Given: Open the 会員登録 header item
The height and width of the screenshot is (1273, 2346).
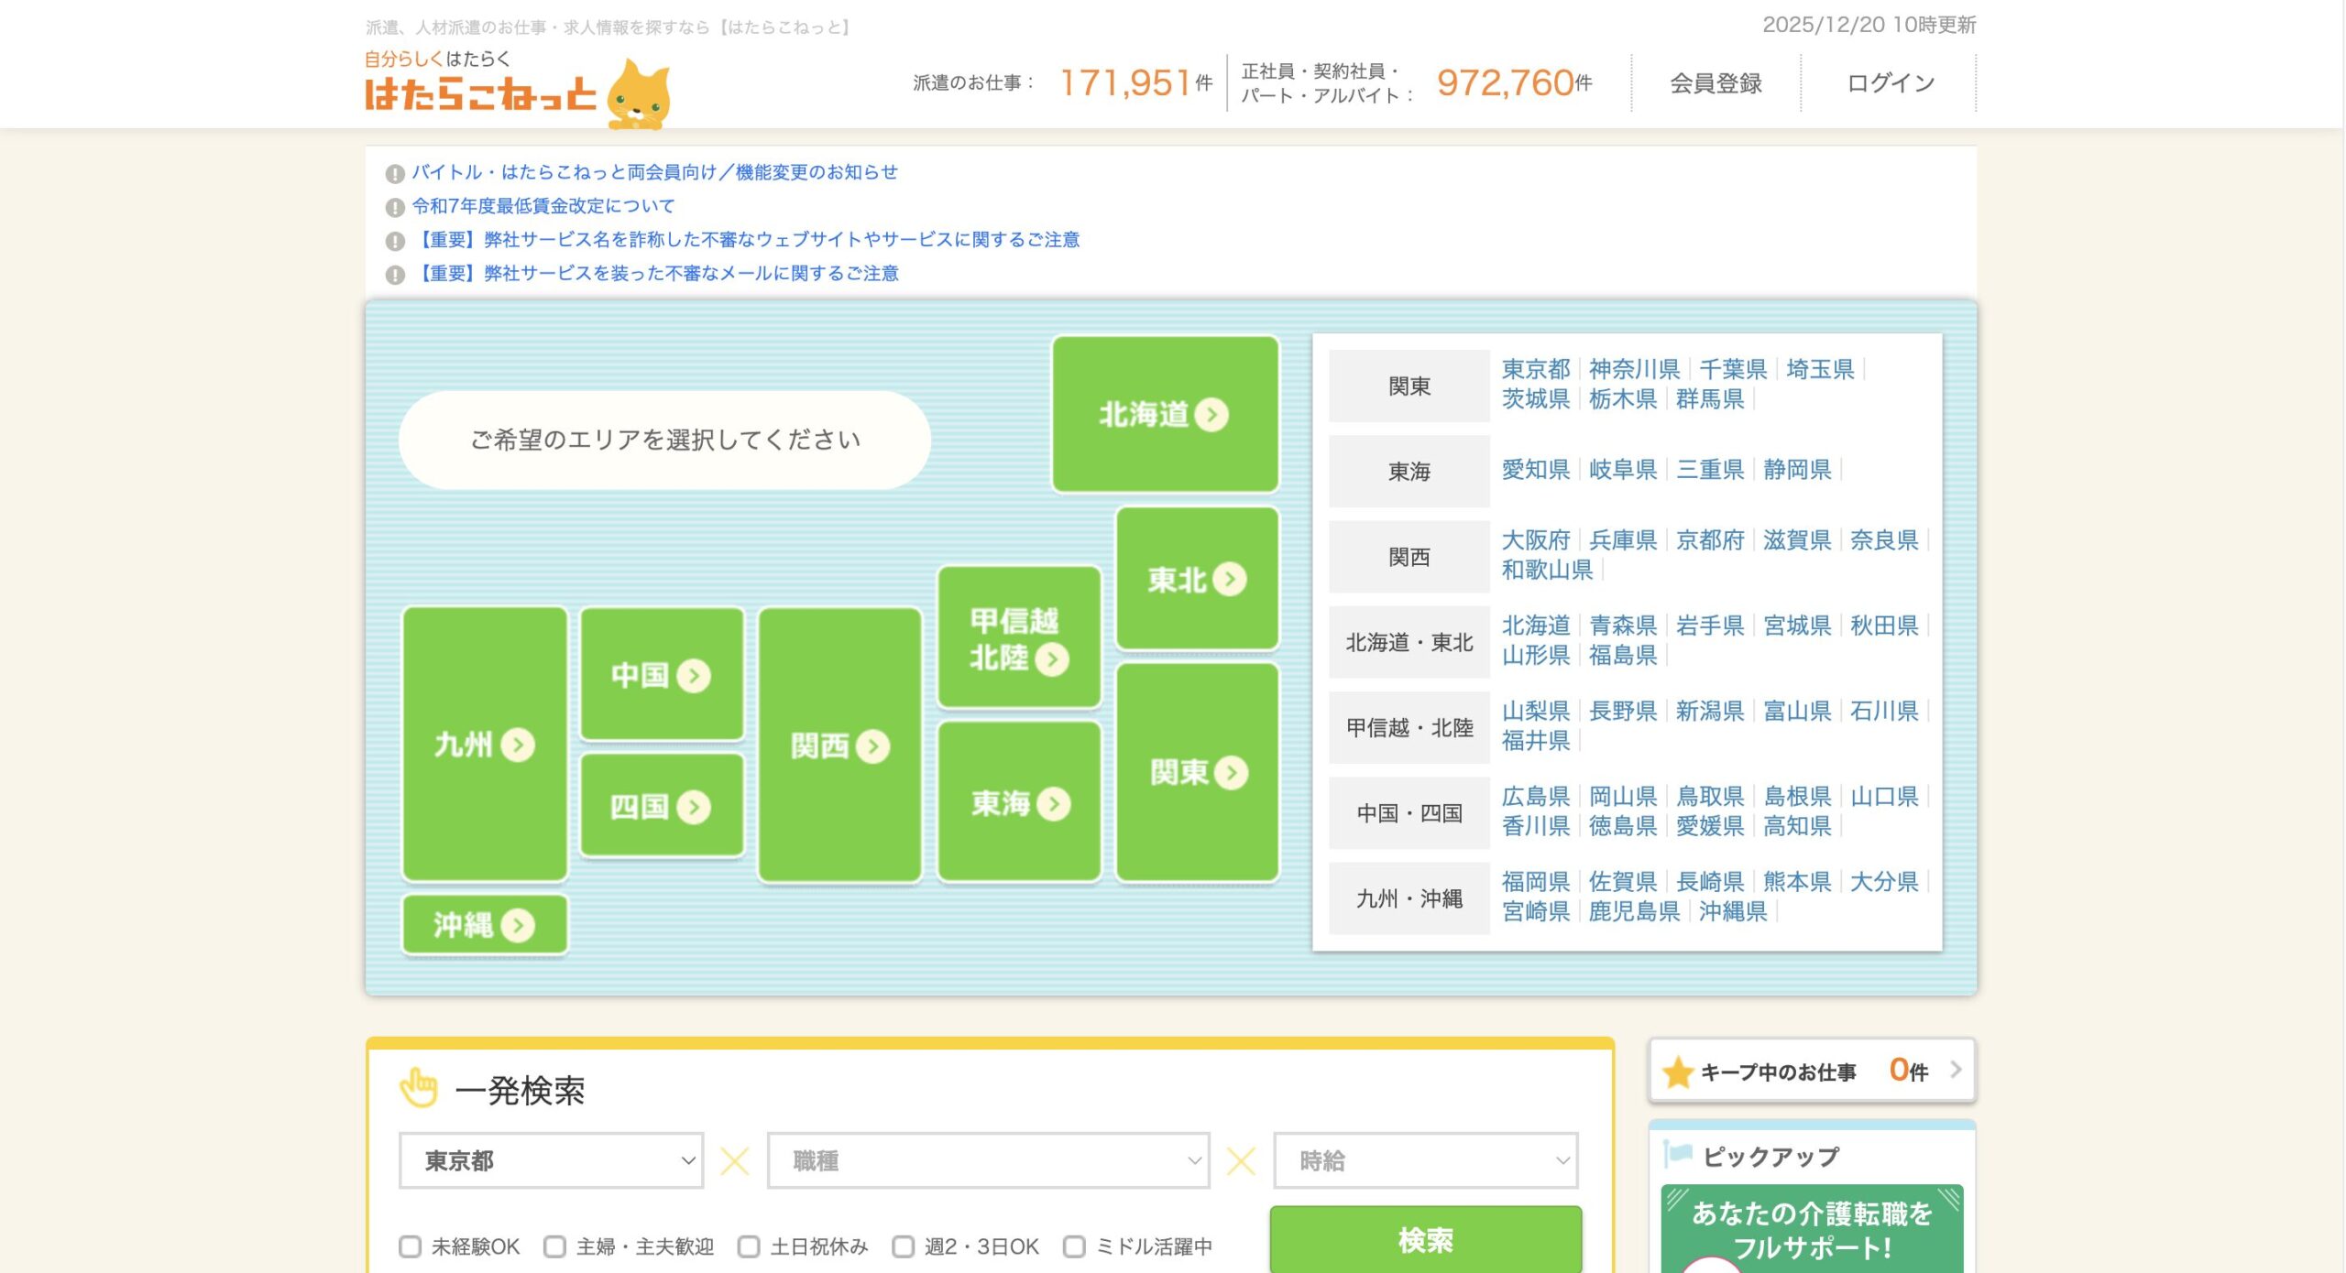Looking at the screenshot, I should 1716,83.
